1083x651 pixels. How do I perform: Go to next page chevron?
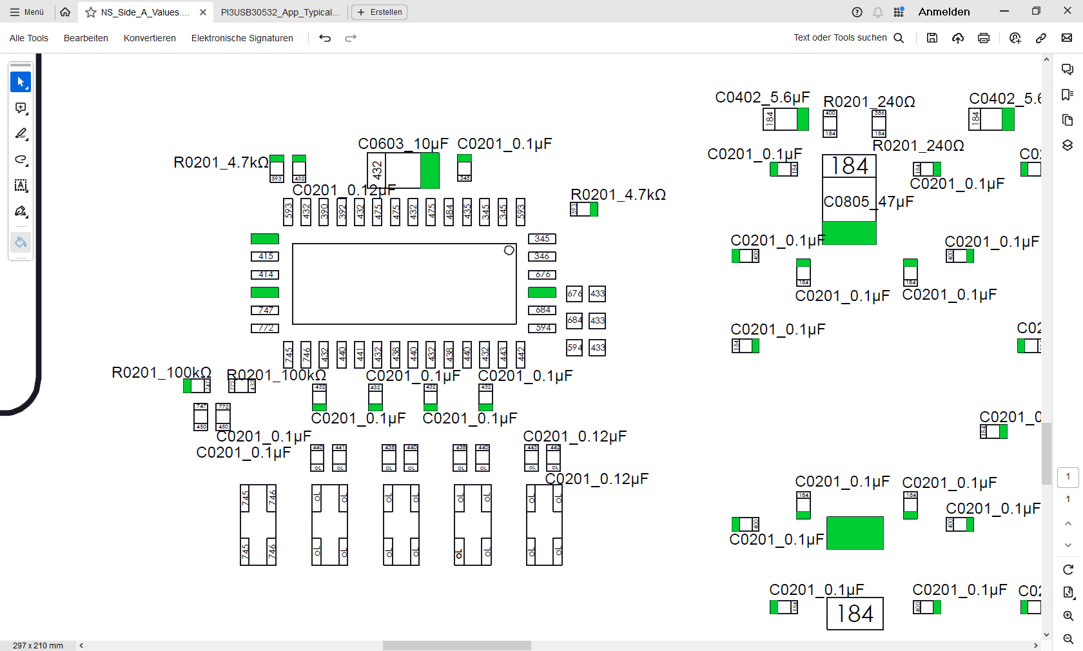(x=1068, y=545)
